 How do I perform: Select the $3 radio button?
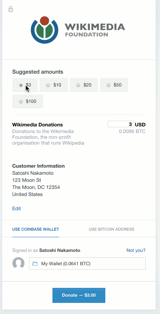point(21,85)
